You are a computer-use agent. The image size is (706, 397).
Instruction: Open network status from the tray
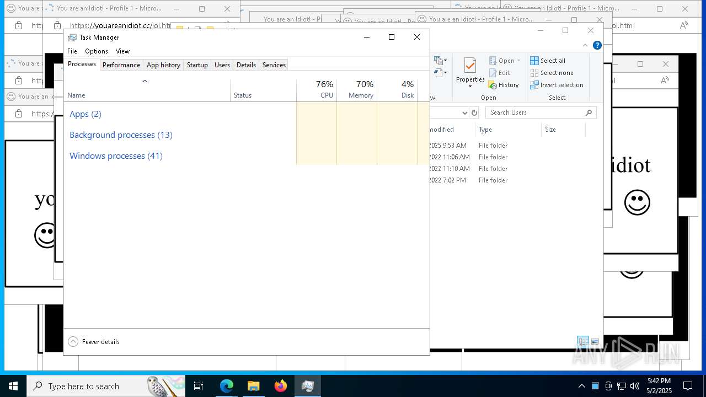click(622, 386)
